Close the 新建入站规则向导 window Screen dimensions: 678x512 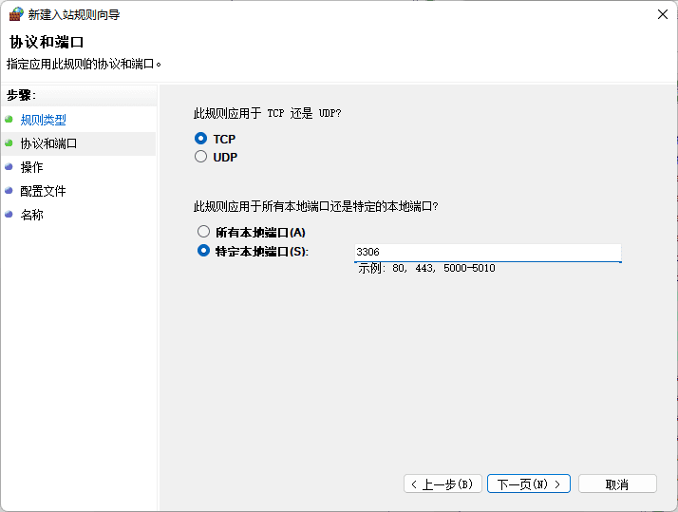pos(663,14)
